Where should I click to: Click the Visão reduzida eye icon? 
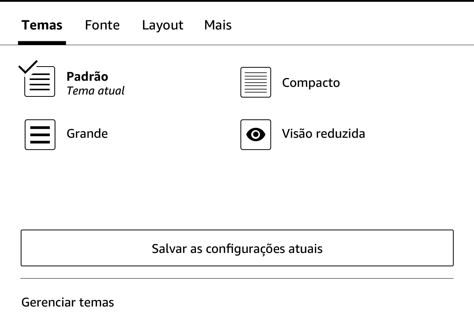(x=256, y=135)
